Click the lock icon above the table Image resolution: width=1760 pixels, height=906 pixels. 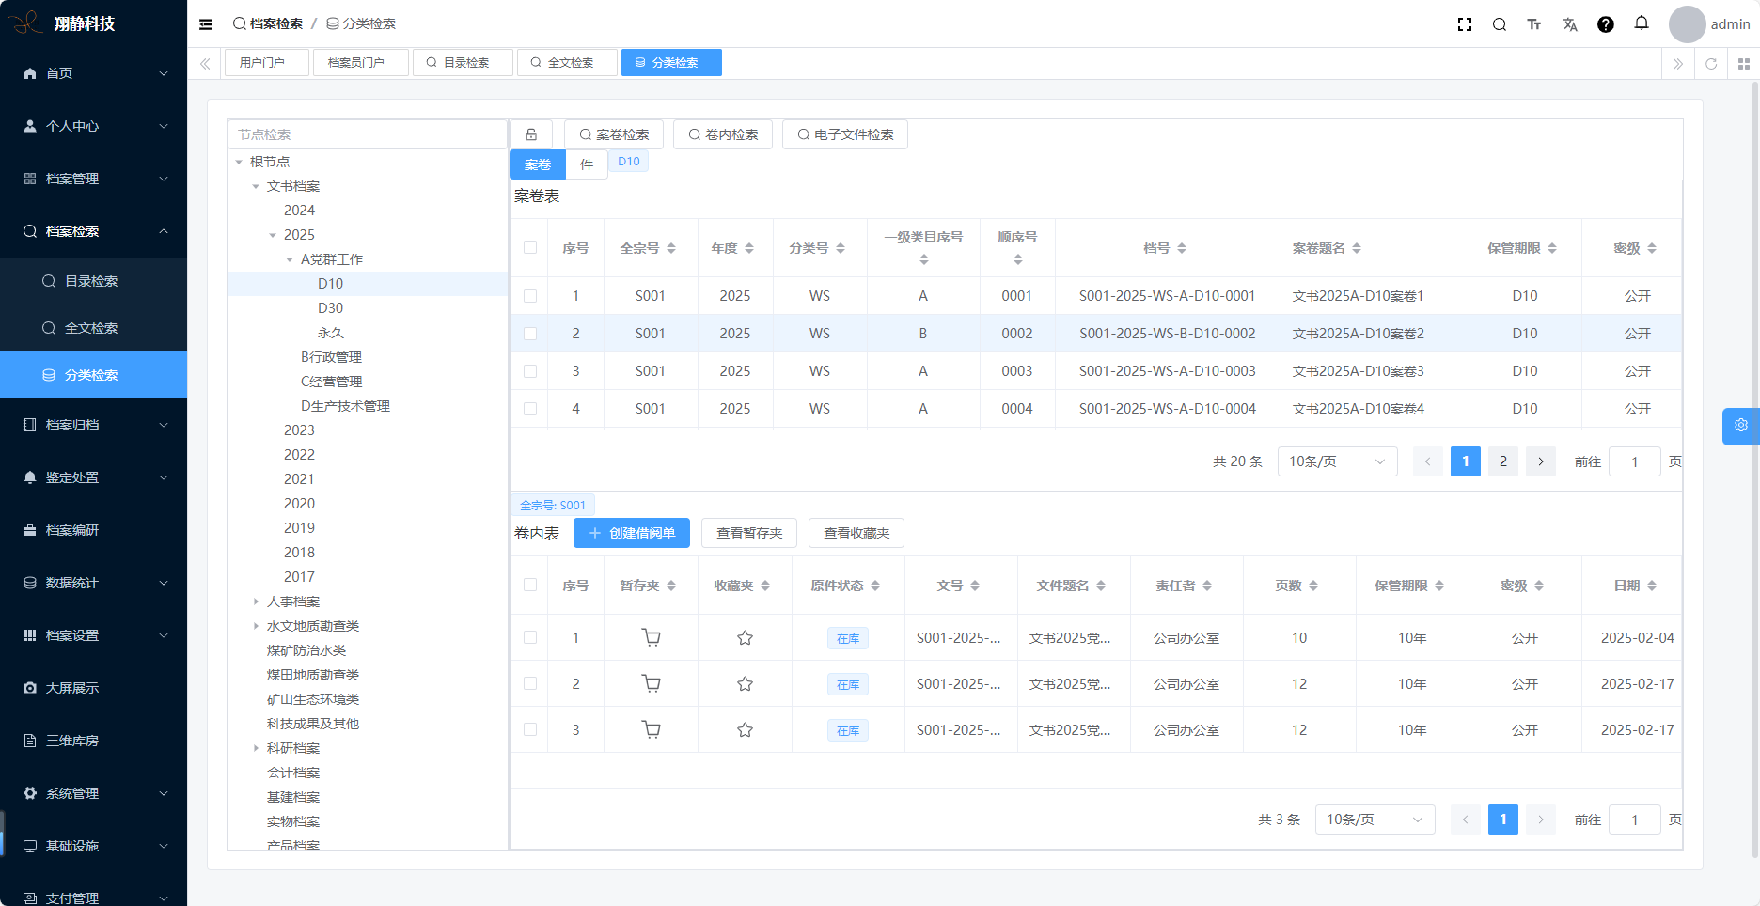(531, 134)
